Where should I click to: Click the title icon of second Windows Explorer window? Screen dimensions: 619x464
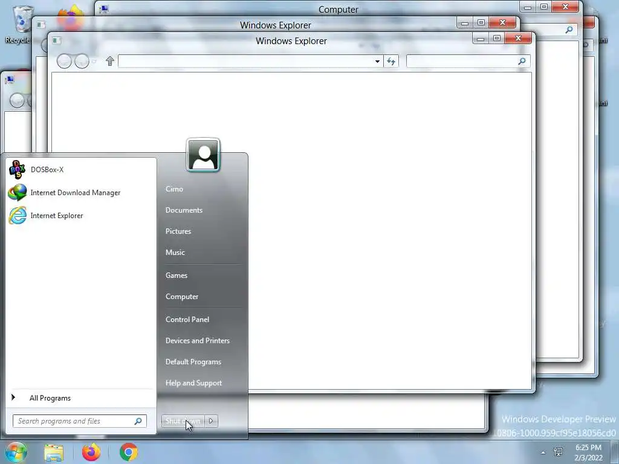(41, 24)
